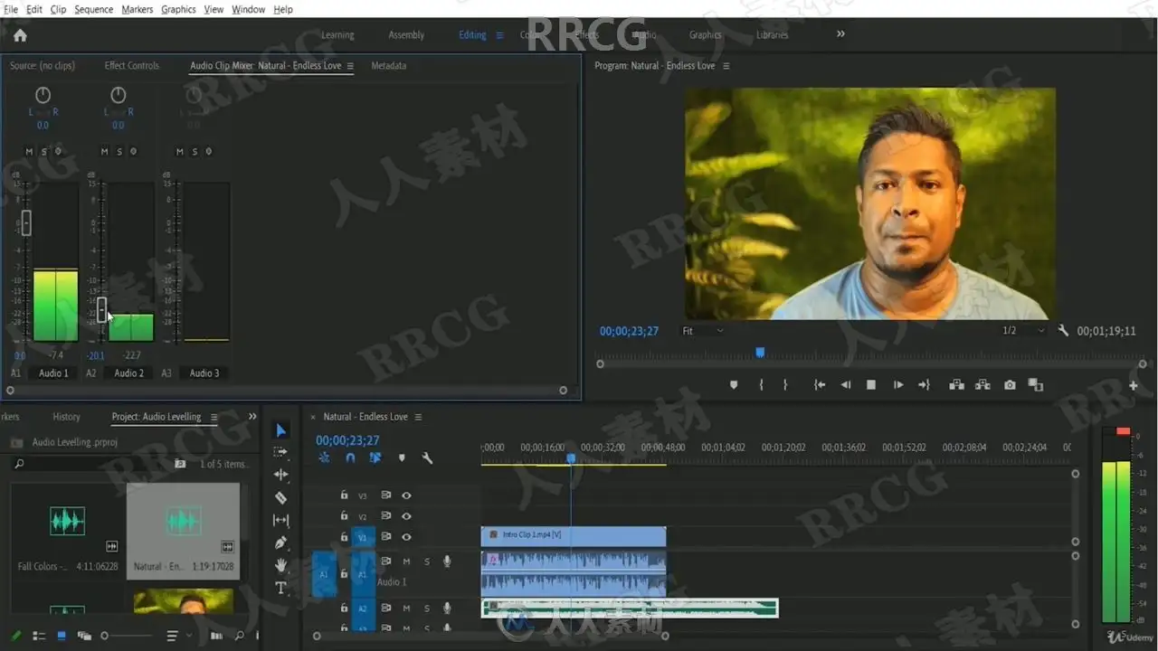Mute Audio 1 timeline track
This screenshot has width=1158, height=651.
(406, 561)
